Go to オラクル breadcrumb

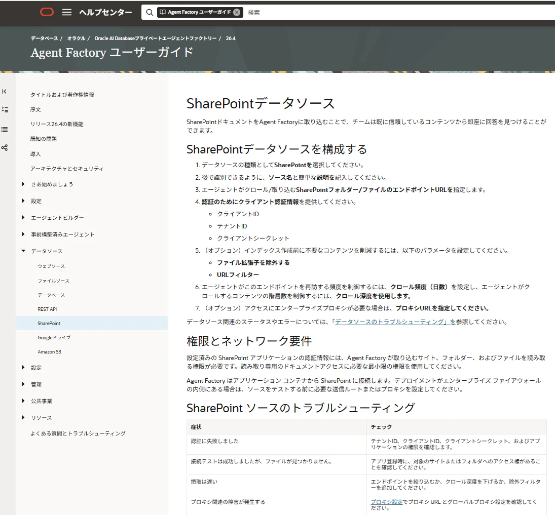tap(76, 38)
